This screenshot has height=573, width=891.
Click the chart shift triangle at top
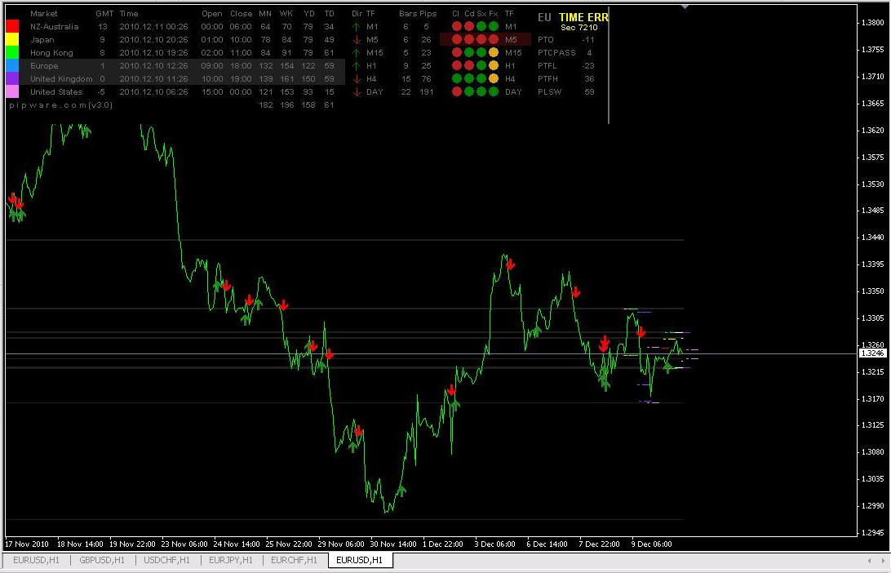[685, 7]
